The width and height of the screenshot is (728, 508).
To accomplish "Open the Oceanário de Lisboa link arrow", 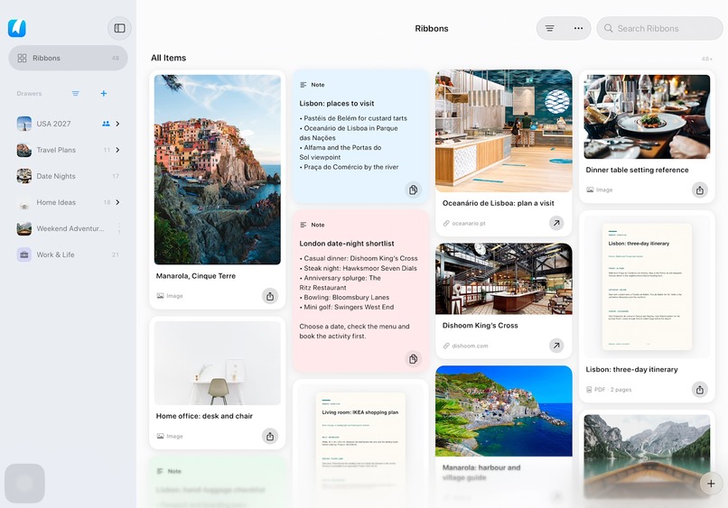I will [x=556, y=223].
